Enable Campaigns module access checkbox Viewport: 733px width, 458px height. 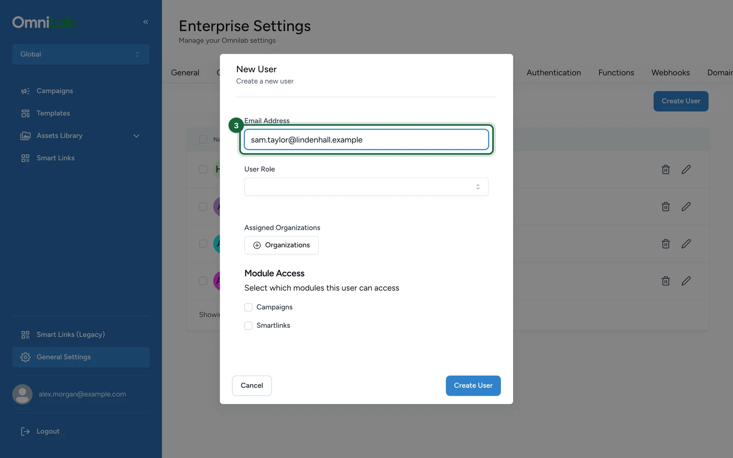pyautogui.click(x=248, y=307)
